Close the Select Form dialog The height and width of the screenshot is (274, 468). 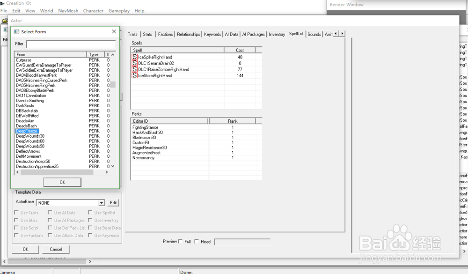[x=114, y=31]
